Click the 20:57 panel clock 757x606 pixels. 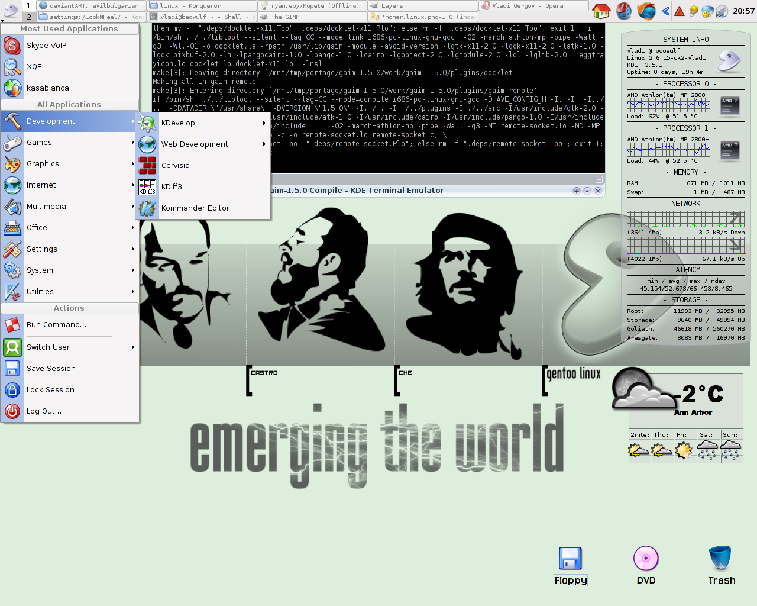coord(743,11)
